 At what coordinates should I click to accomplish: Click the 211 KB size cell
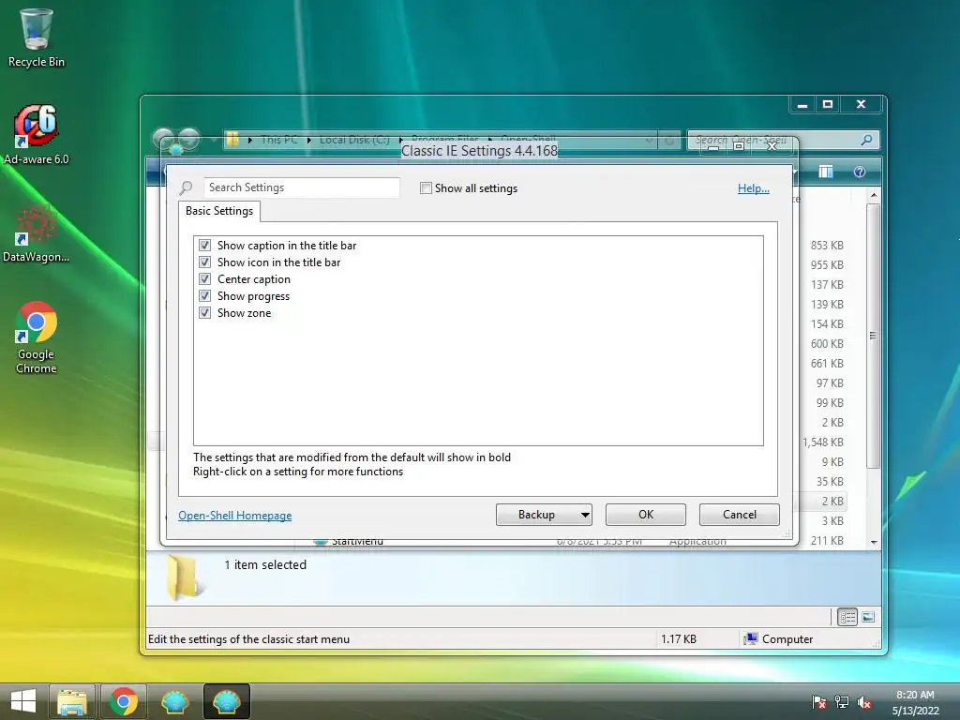coord(827,541)
